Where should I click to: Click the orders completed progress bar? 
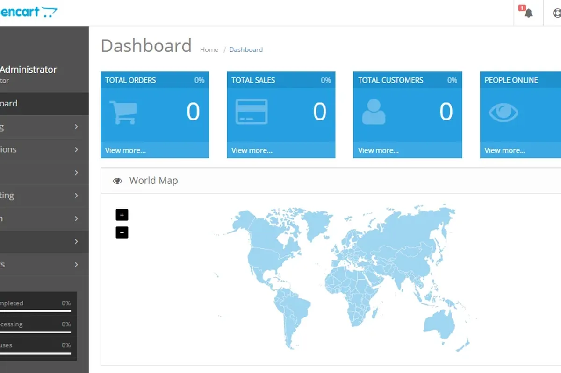[36, 310]
